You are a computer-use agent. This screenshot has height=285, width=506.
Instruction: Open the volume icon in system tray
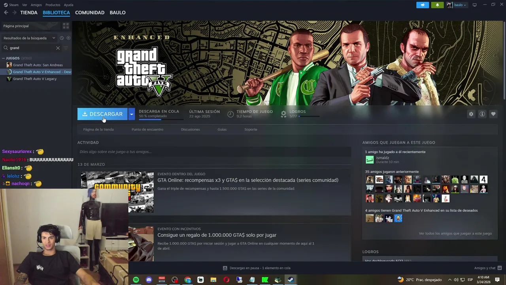[456, 280]
